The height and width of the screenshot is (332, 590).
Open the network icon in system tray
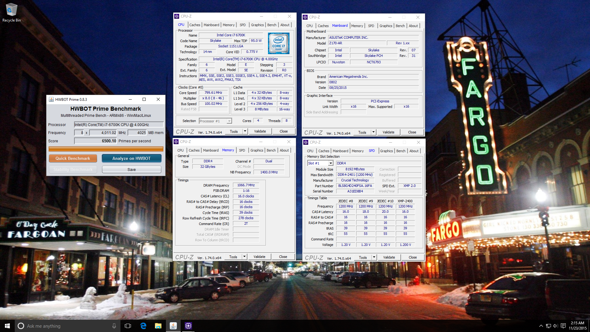point(549,326)
